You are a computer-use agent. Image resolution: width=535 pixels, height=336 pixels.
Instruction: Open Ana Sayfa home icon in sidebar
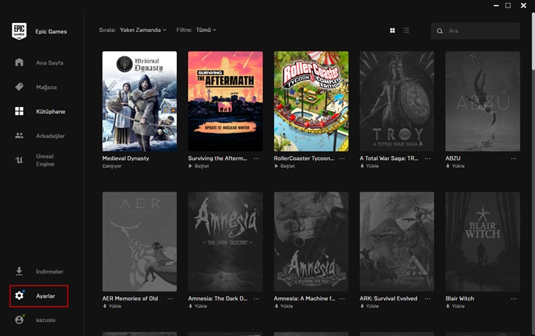coord(19,62)
